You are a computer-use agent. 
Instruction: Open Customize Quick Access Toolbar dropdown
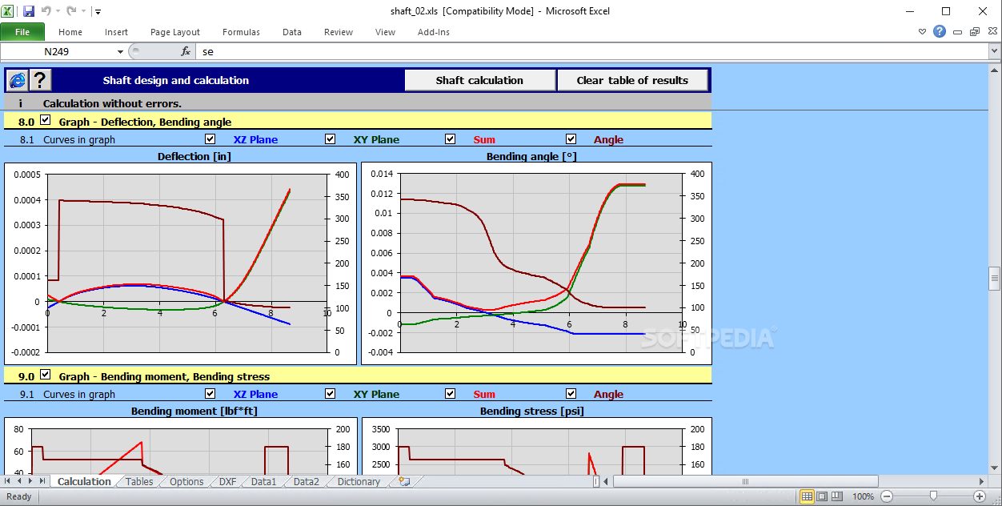pyautogui.click(x=98, y=12)
